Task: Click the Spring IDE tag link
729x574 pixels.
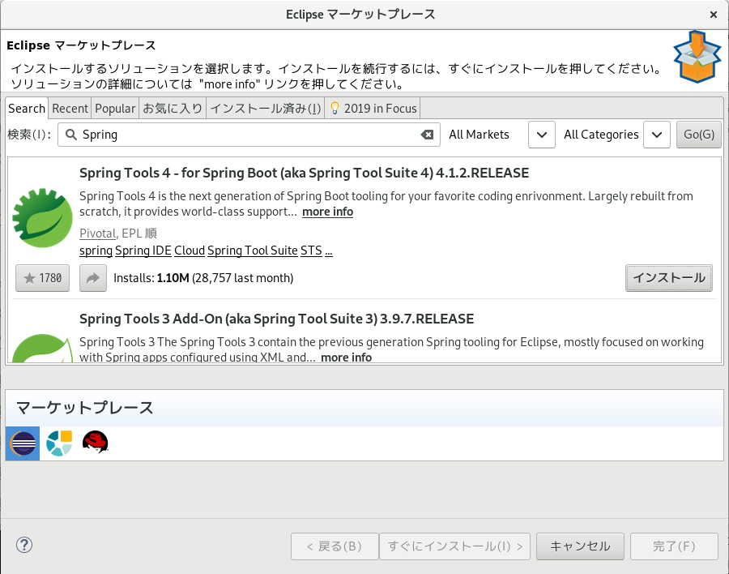Action: point(143,251)
